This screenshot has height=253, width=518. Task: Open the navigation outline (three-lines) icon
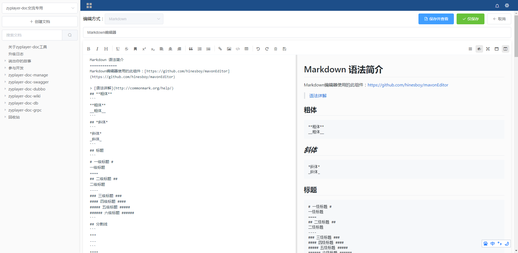[470, 49]
